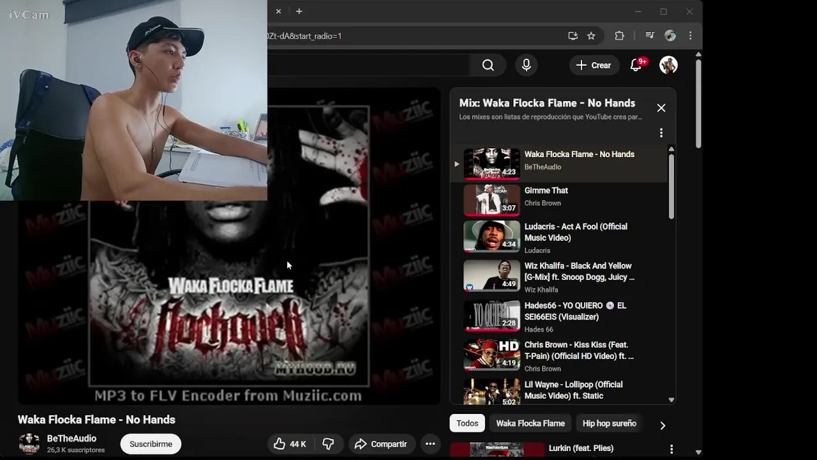Play Chris Brown - Kiss Kiss from playlist

click(x=558, y=356)
